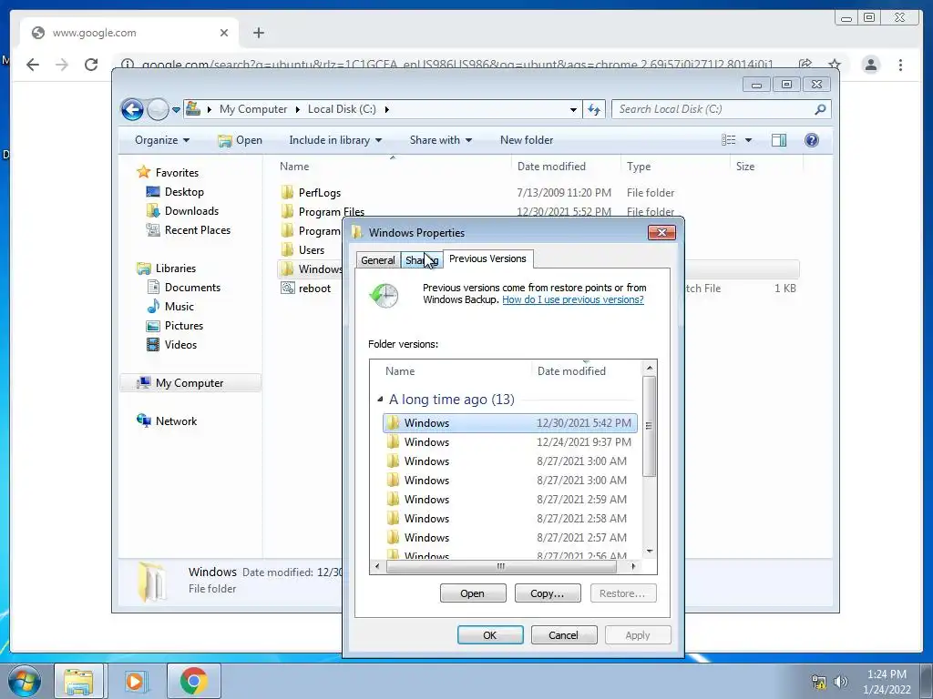Expand Share with menu
933x699 pixels.
coord(440,140)
